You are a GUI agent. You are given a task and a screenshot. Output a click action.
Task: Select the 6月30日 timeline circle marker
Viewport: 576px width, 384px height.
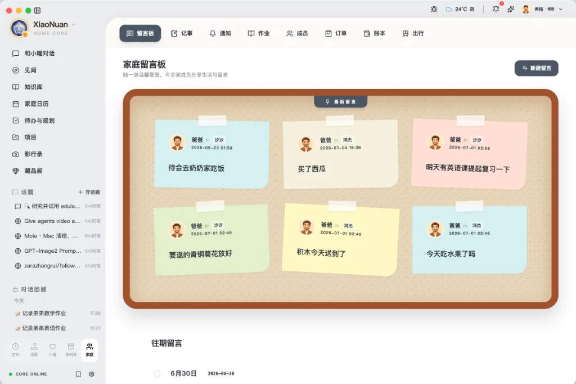pos(157,373)
